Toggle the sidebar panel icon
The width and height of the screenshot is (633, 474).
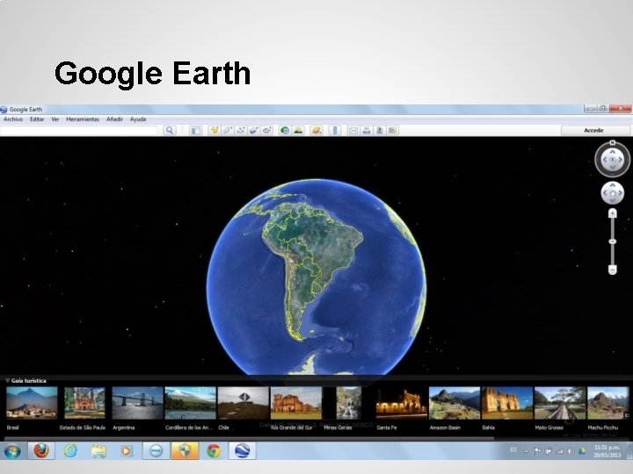coord(195,131)
